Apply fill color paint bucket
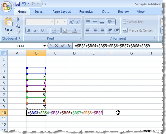The height and width of the screenshot is (134, 166). [65, 30]
